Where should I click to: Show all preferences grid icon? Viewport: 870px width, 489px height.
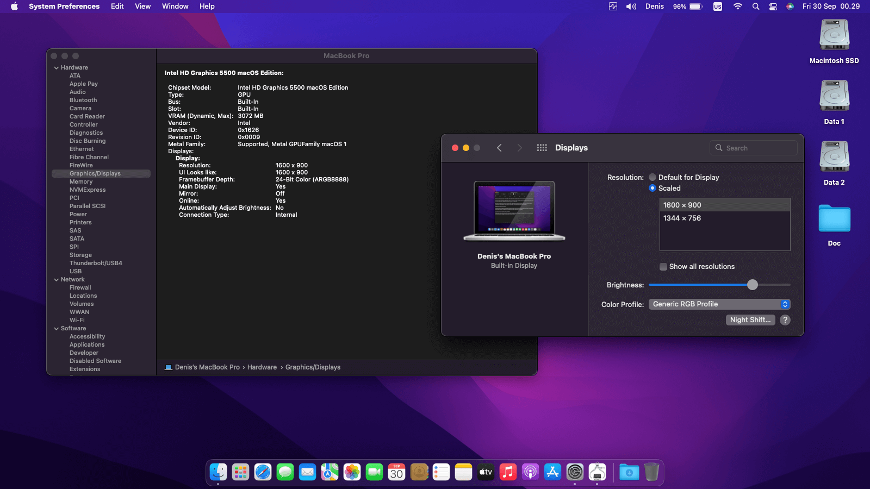point(542,148)
